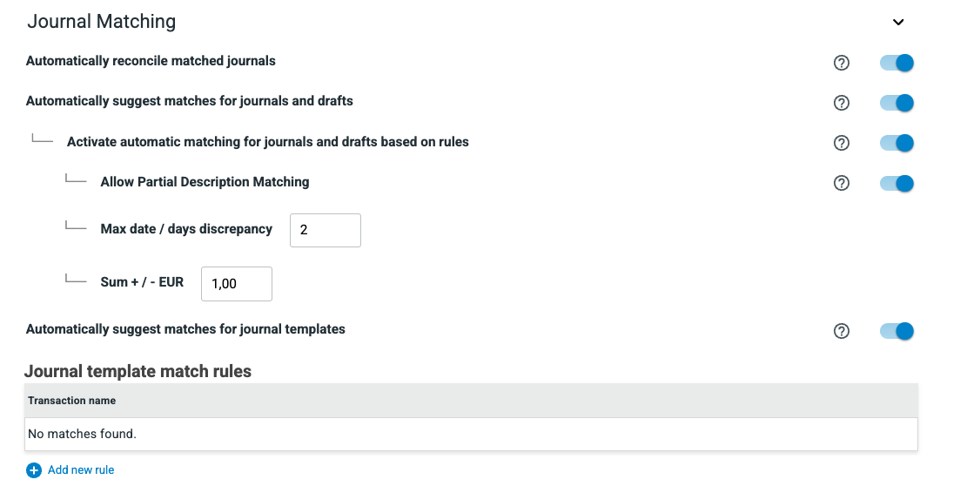Click the Max date / days discrepancy field
This screenshot has height=493, width=960.
point(325,230)
